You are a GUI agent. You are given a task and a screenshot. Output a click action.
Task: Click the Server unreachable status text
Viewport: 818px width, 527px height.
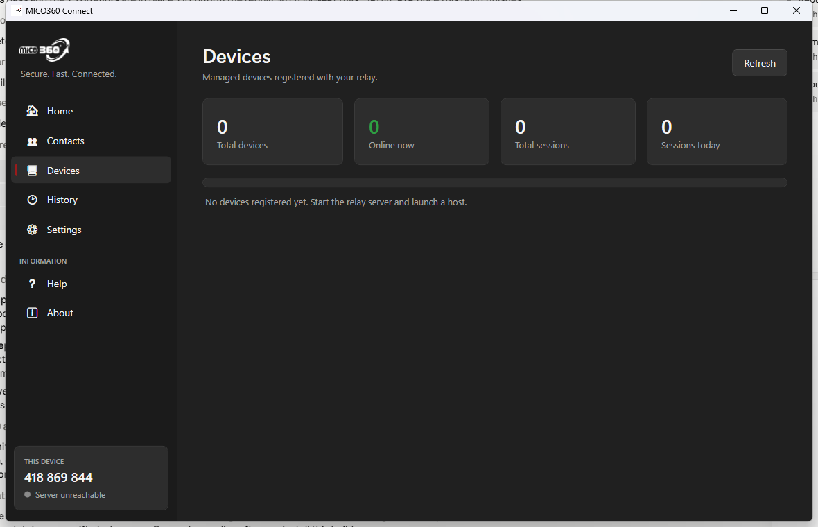pos(71,495)
